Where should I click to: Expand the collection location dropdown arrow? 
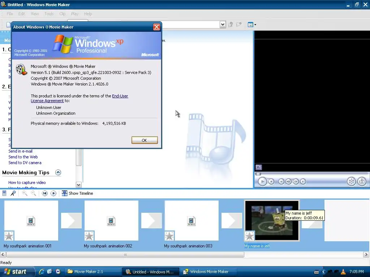click(223, 25)
